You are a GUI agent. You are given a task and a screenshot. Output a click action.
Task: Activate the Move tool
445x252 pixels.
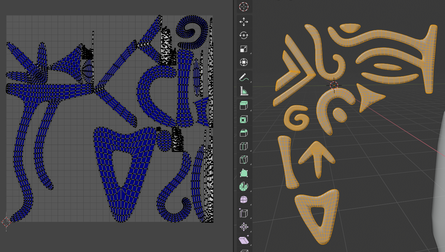[244, 22]
